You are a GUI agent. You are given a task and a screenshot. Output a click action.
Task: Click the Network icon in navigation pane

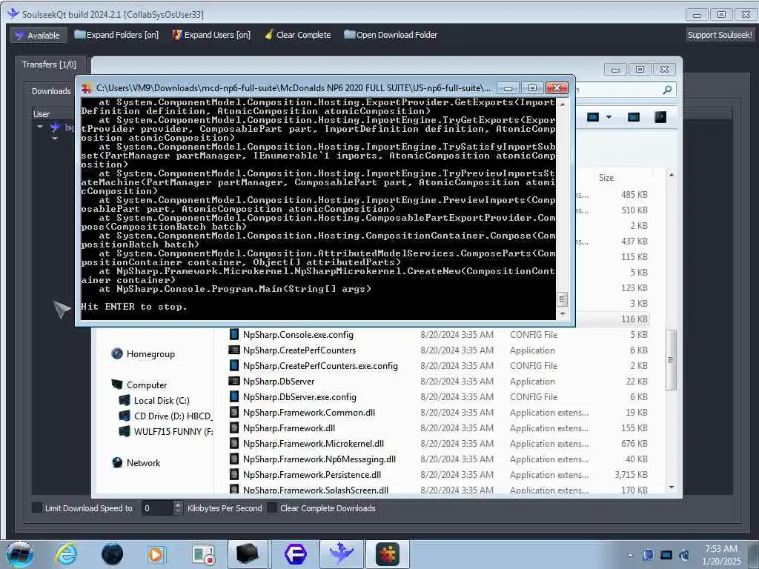pyautogui.click(x=117, y=462)
